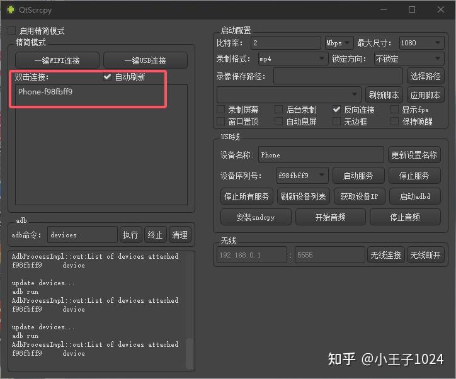
Task: Click the 执行 adb command button
Action: point(130,235)
